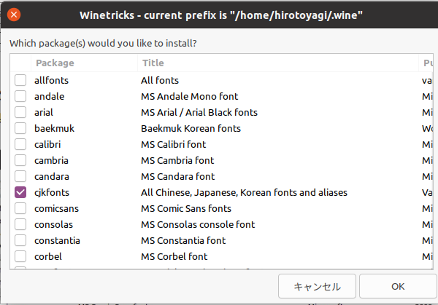Enable the comicsans package checkbox
The height and width of the screenshot is (305, 438).
click(x=20, y=208)
